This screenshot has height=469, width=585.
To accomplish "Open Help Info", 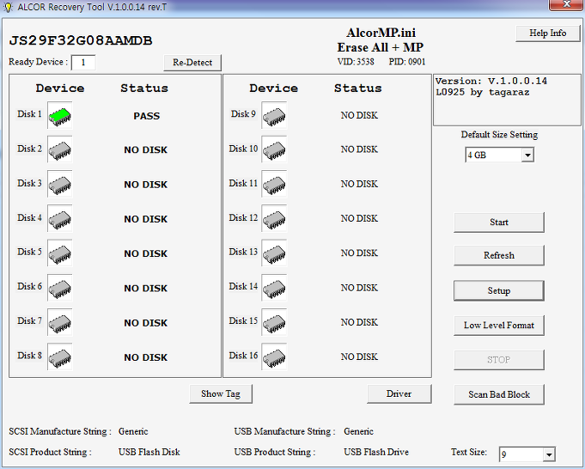I will pos(548,33).
